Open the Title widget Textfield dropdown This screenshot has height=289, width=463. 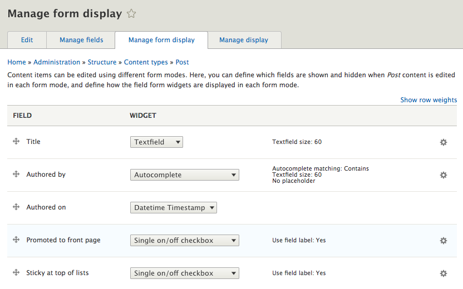pyautogui.click(x=156, y=142)
